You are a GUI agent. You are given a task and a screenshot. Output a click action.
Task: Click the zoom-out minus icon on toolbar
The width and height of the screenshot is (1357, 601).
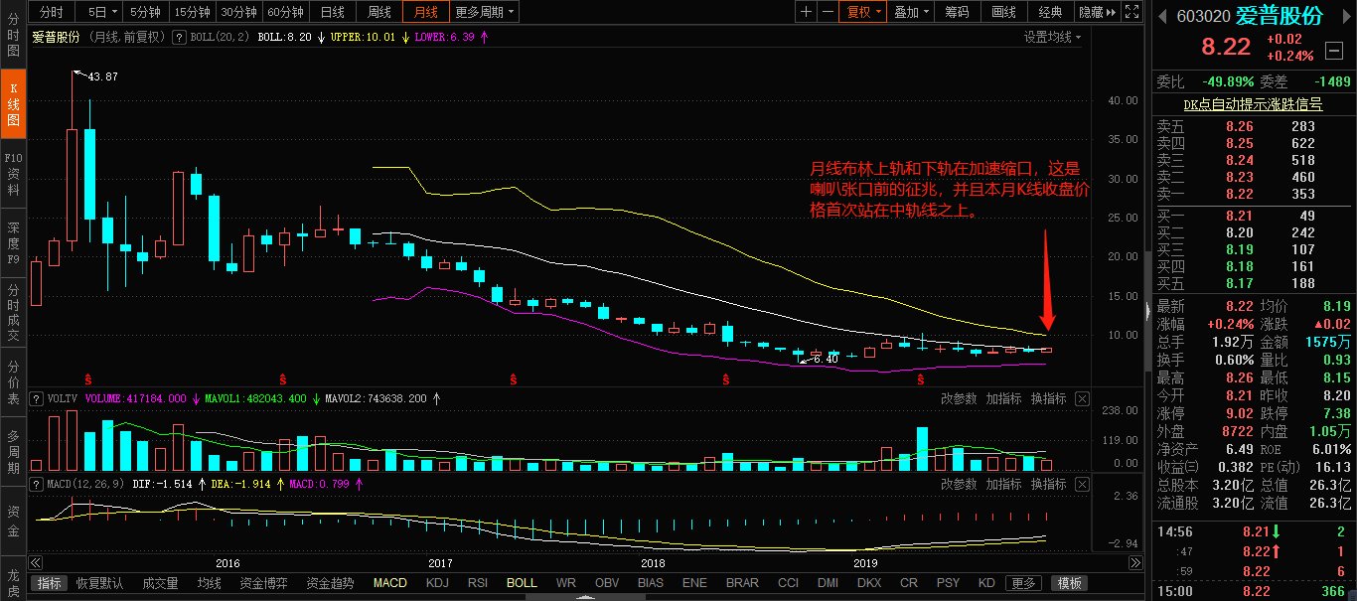[827, 12]
